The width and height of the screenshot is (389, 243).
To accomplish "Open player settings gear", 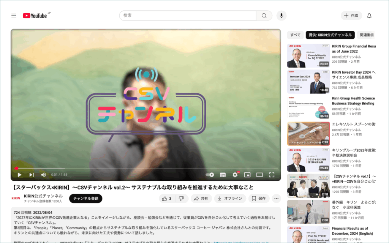I will tap(235, 175).
